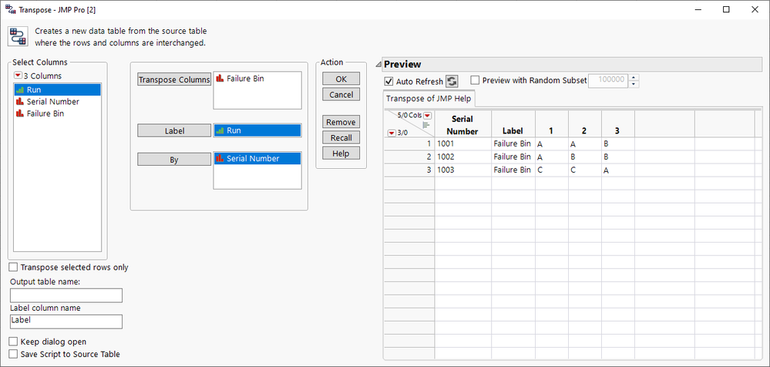Open Help for Transpose
This screenshot has height=367, width=770.
pyautogui.click(x=341, y=153)
